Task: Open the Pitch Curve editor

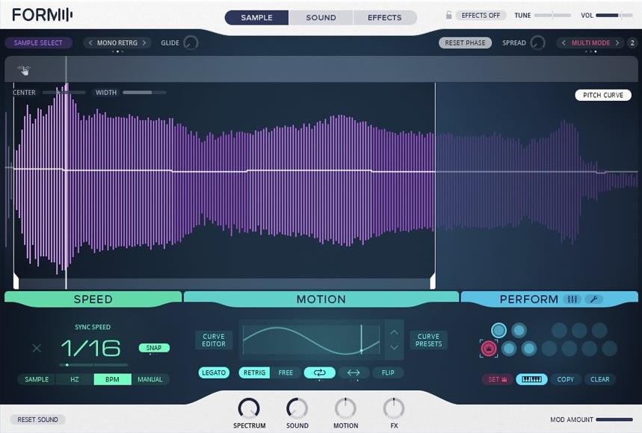Action: (x=602, y=95)
